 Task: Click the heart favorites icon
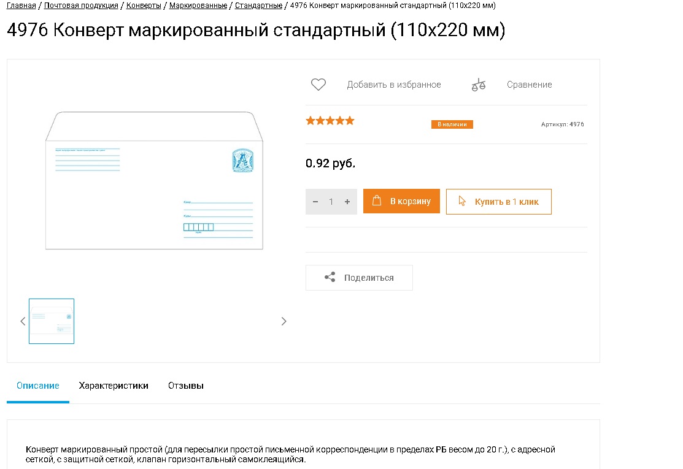(x=318, y=85)
